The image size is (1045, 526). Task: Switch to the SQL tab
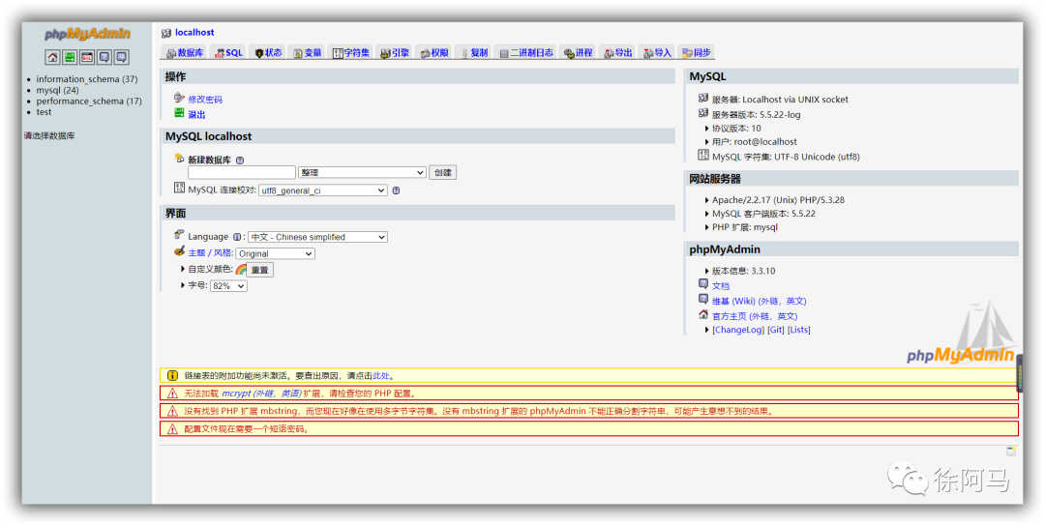[x=228, y=52]
